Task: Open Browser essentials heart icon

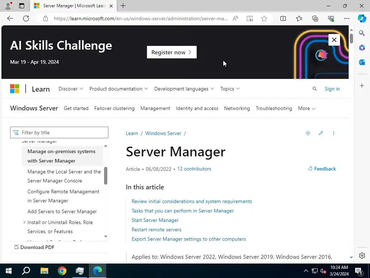Action: 331,18
